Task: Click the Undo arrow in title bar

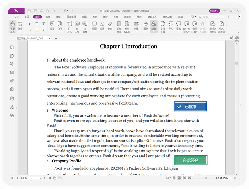Action: 54,11
